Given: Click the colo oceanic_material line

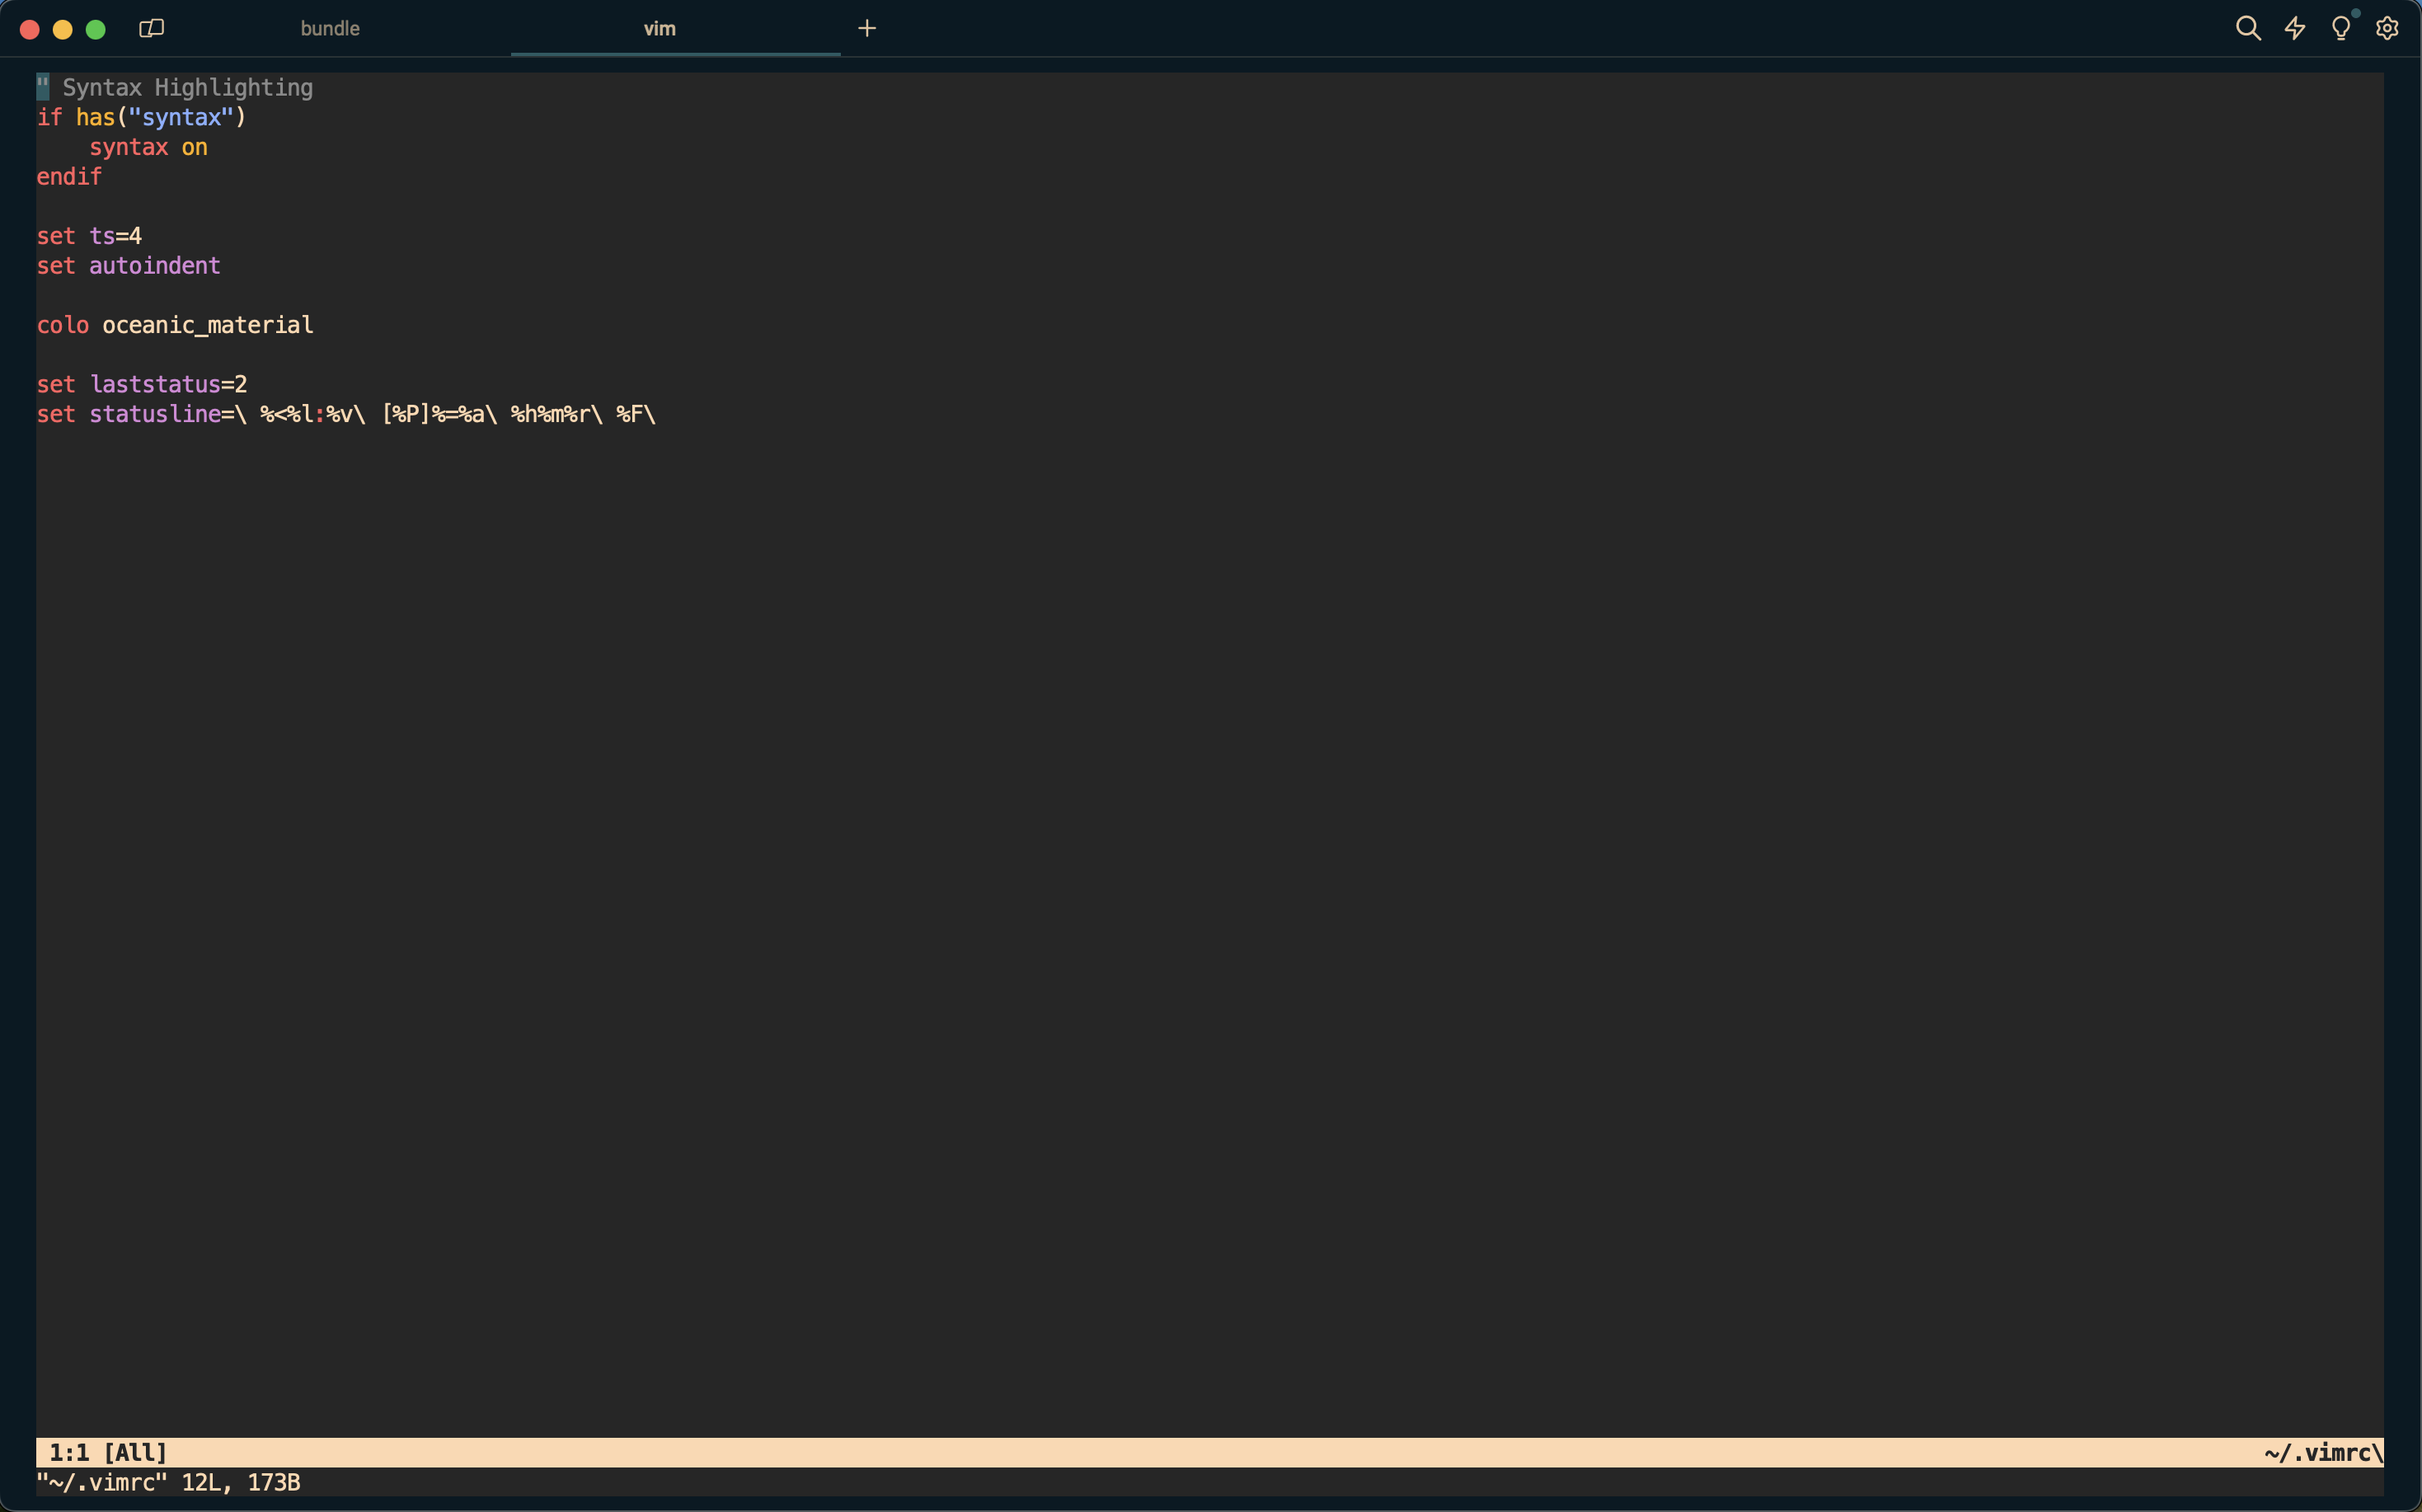Looking at the screenshot, I should point(175,325).
